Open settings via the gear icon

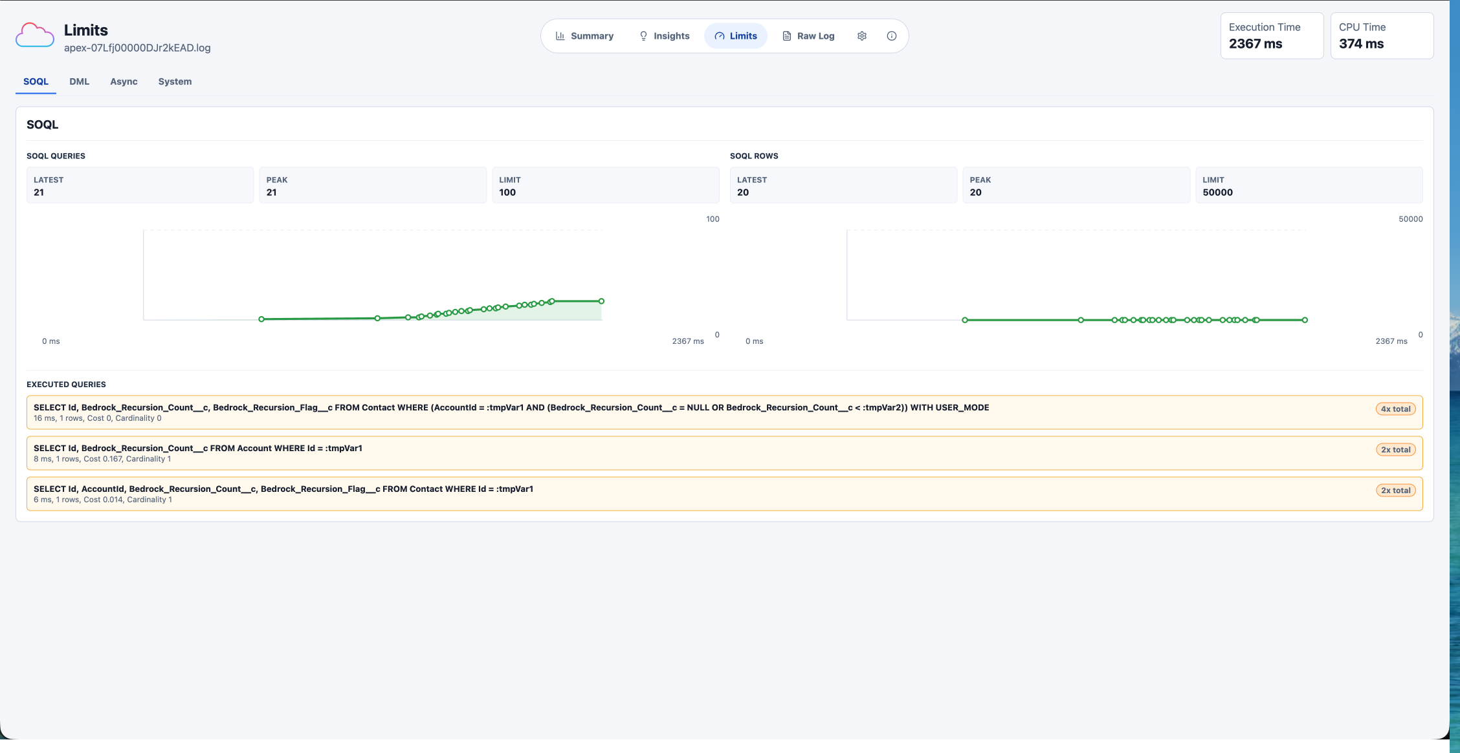[x=862, y=36]
